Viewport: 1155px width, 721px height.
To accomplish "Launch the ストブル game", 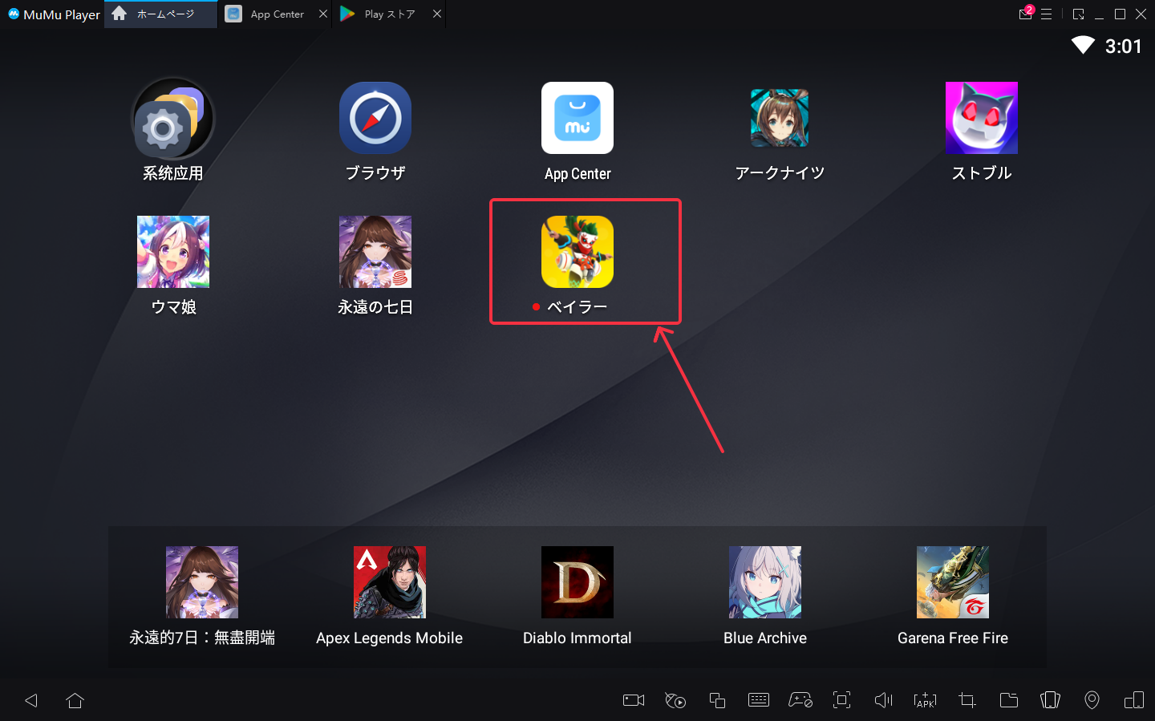I will tap(982, 118).
